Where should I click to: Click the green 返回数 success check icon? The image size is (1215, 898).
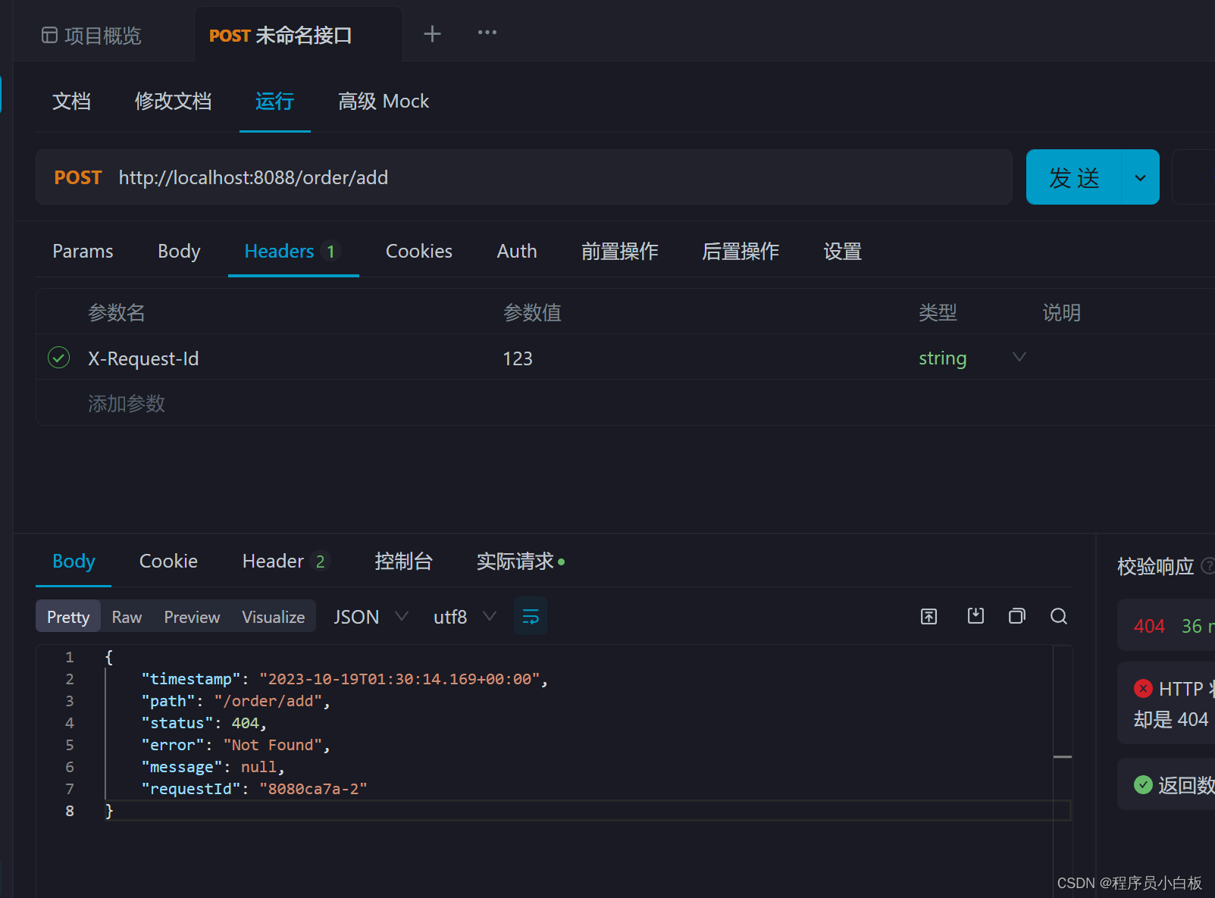1143,784
